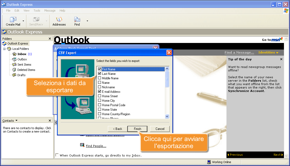Select the Drafts folder icon
Screen dimensions: 290x166
point(14,75)
